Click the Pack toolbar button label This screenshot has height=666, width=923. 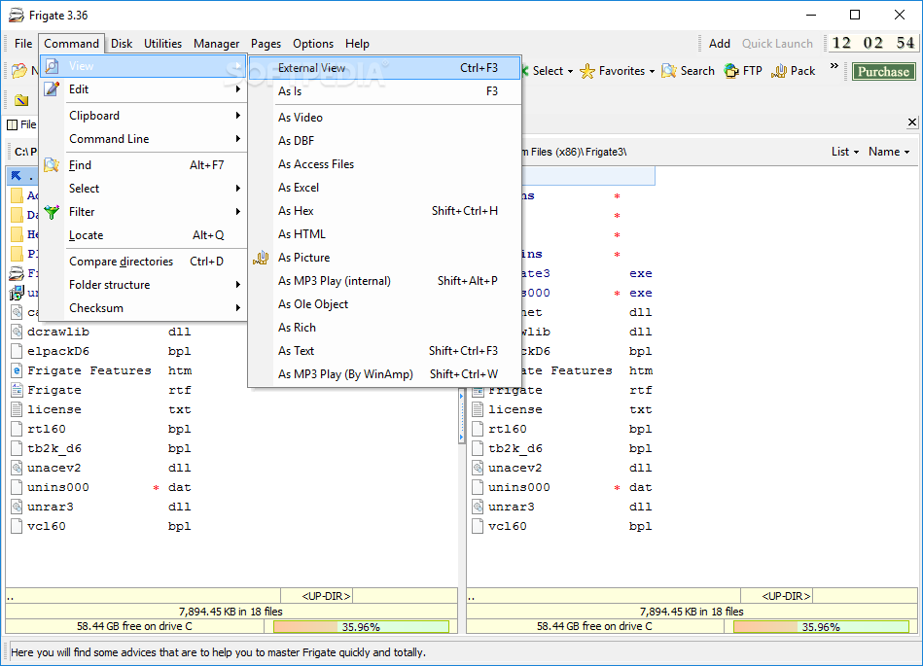pyautogui.click(x=803, y=71)
